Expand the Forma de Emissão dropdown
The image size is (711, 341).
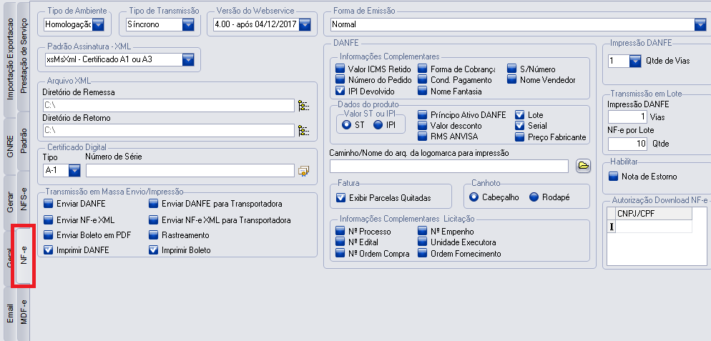pyautogui.click(x=700, y=25)
